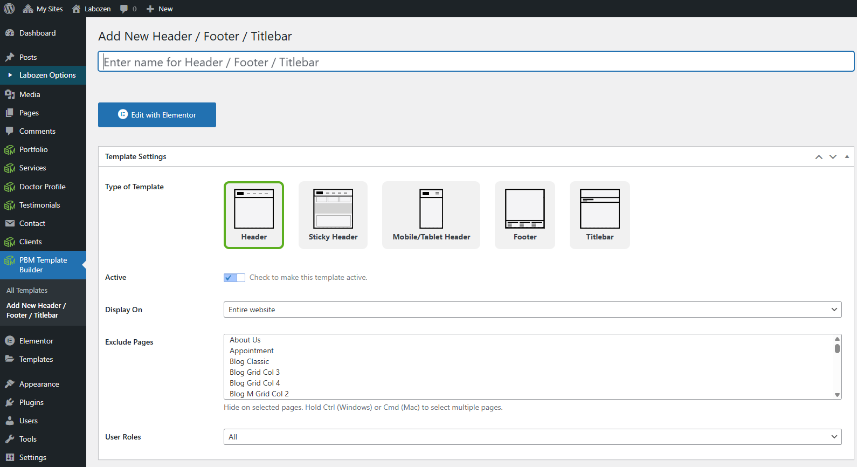Open All Templates submenu item
857x467 pixels.
coord(27,290)
